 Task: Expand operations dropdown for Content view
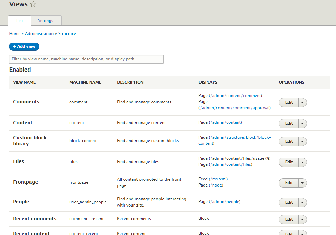click(x=302, y=124)
